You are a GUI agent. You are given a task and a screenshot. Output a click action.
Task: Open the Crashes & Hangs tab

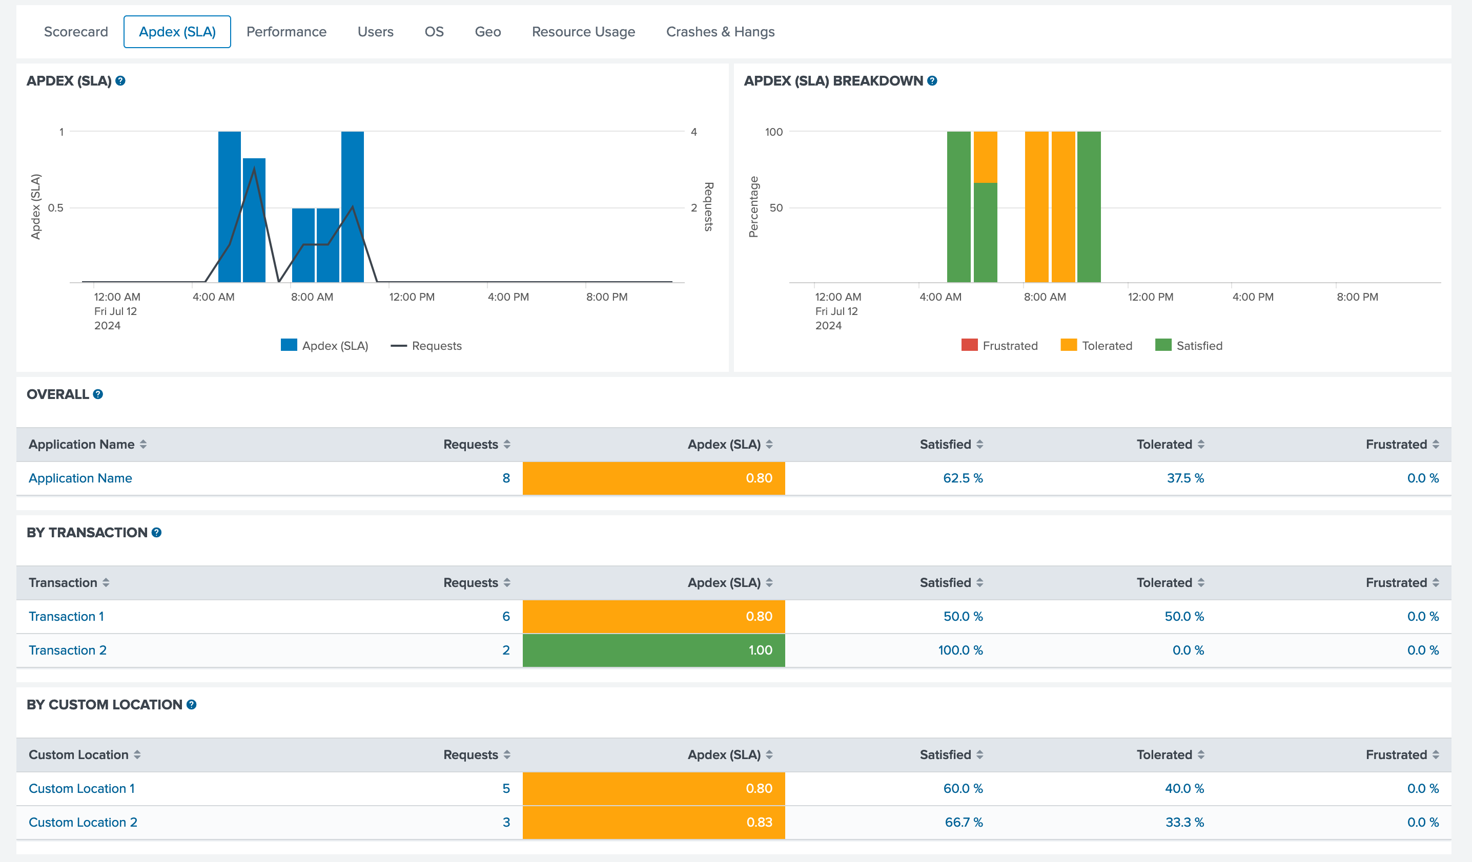(720, 32)
